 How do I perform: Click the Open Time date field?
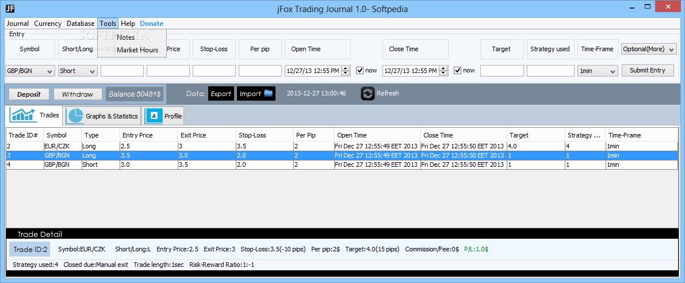[313, 71]
